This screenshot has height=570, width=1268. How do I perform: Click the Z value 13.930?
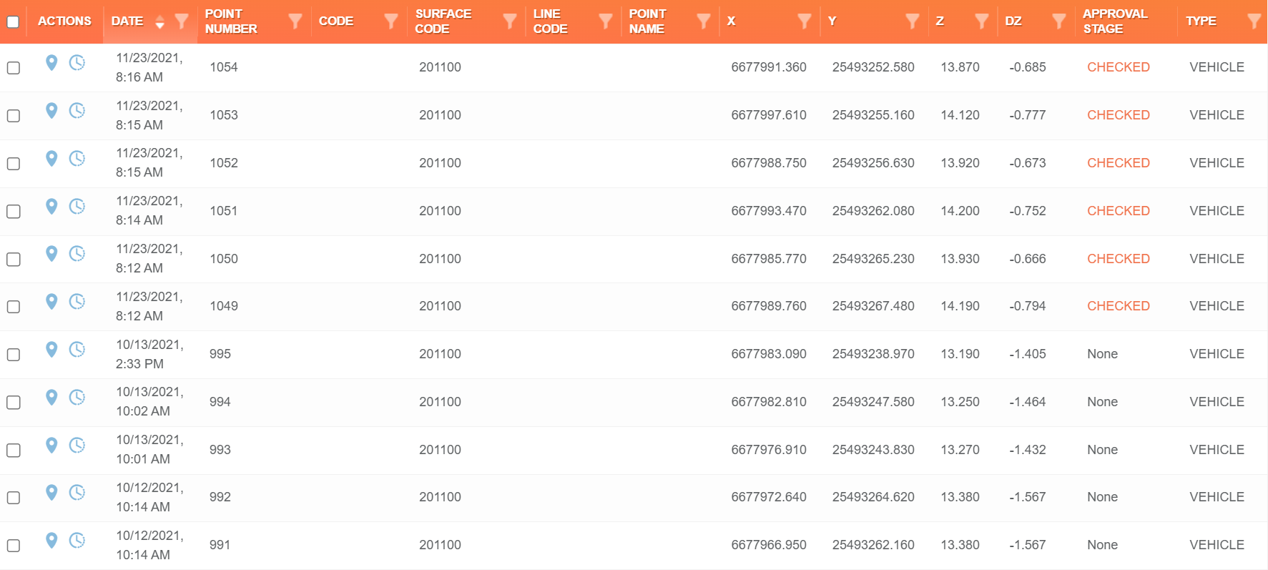coord(960,259)
